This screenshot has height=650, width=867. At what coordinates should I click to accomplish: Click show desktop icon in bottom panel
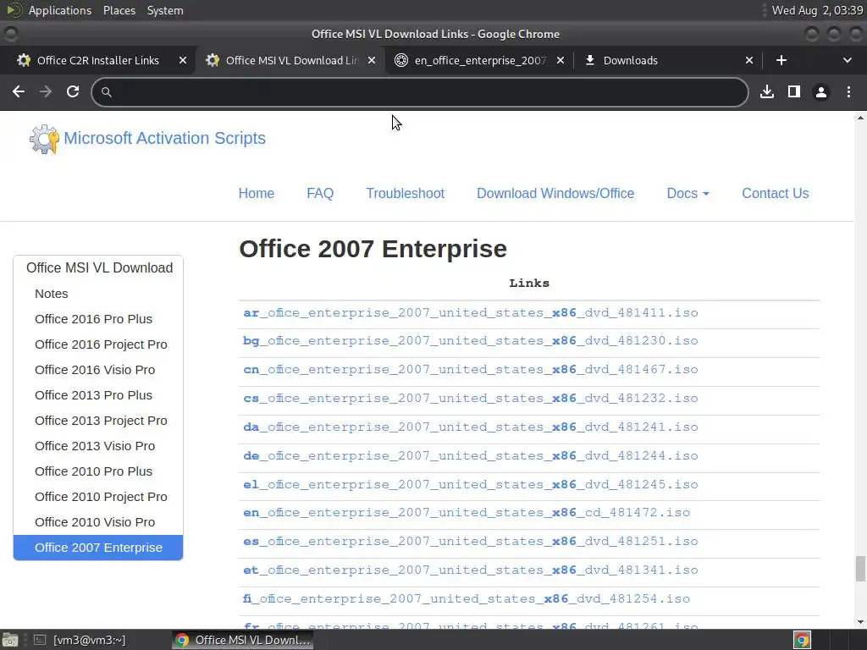(x=10, y=640)
